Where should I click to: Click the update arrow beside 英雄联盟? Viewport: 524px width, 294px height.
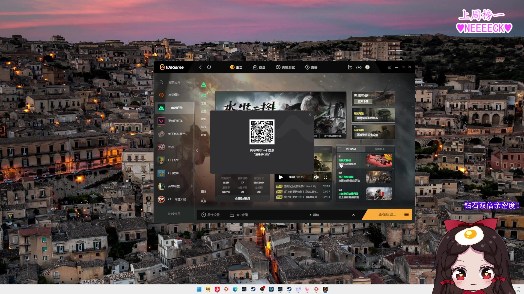click(191, 186)
